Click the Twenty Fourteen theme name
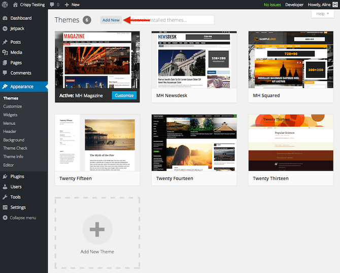 [x=175, y=178]
